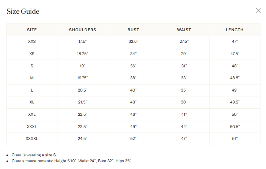Click the 24.5" shoulders measurement cell
This screenshot has width=266, height=169.
coord(83,139)
